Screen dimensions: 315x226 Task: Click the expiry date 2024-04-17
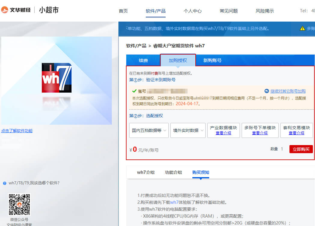[187, 104]
